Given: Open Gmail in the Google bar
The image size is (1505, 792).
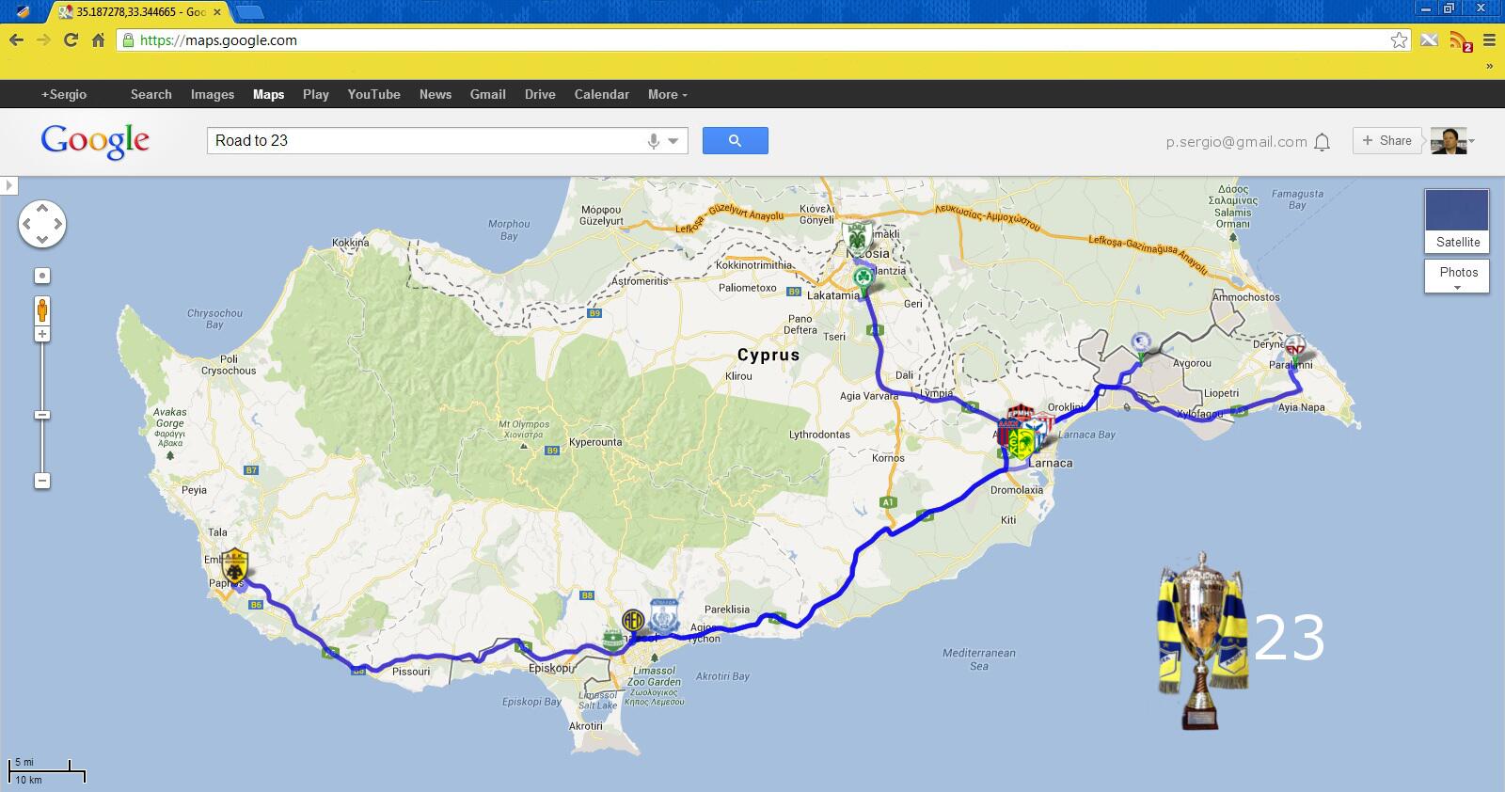Looking at the screenshot, I should pos(488,94).
